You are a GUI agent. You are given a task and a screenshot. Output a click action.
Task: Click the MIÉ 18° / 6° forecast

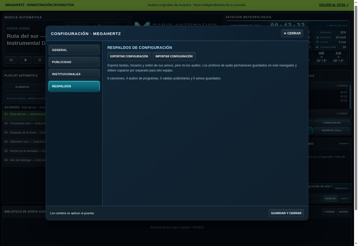tap(321, 61)
